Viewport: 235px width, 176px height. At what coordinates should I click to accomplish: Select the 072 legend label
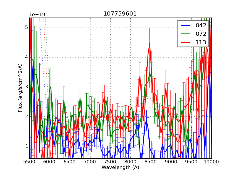201,34
